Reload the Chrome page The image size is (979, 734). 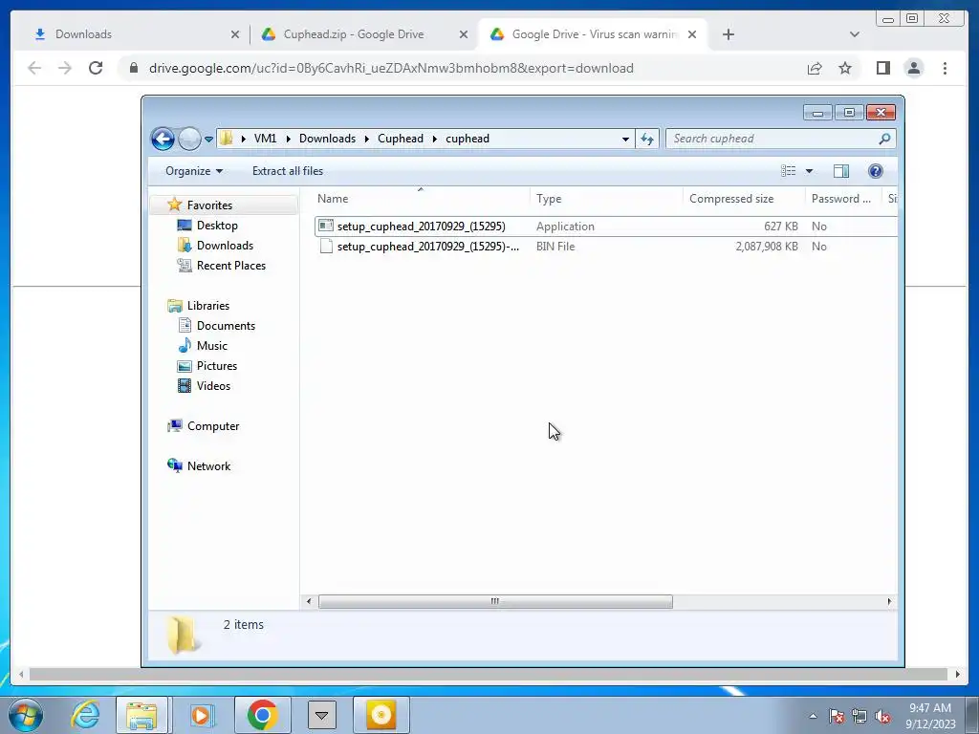(x=96, y=68)
